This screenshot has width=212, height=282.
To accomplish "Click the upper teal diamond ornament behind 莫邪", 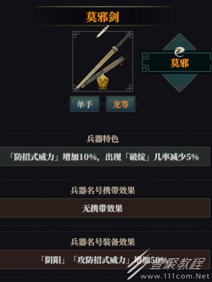I will (180, 43).
